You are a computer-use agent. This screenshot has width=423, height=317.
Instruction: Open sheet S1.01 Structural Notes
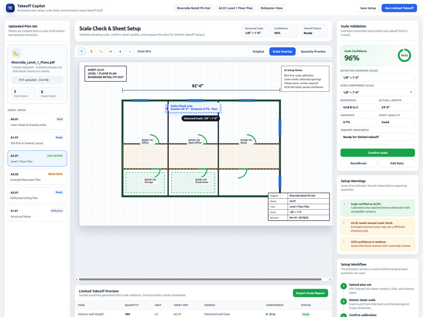click(37, 213)
